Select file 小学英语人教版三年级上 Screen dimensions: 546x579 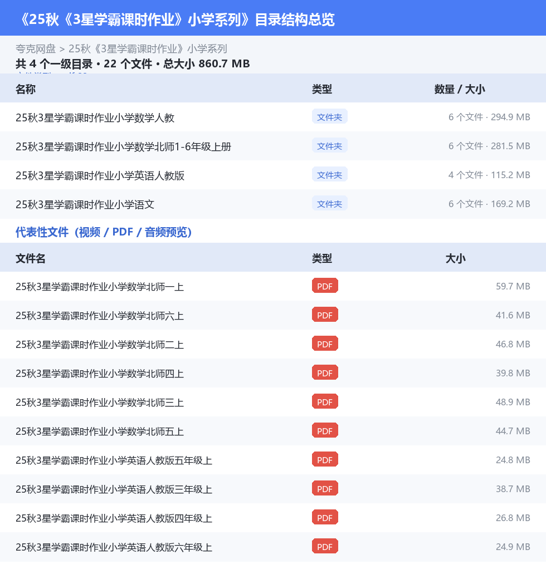coord(114,489)
